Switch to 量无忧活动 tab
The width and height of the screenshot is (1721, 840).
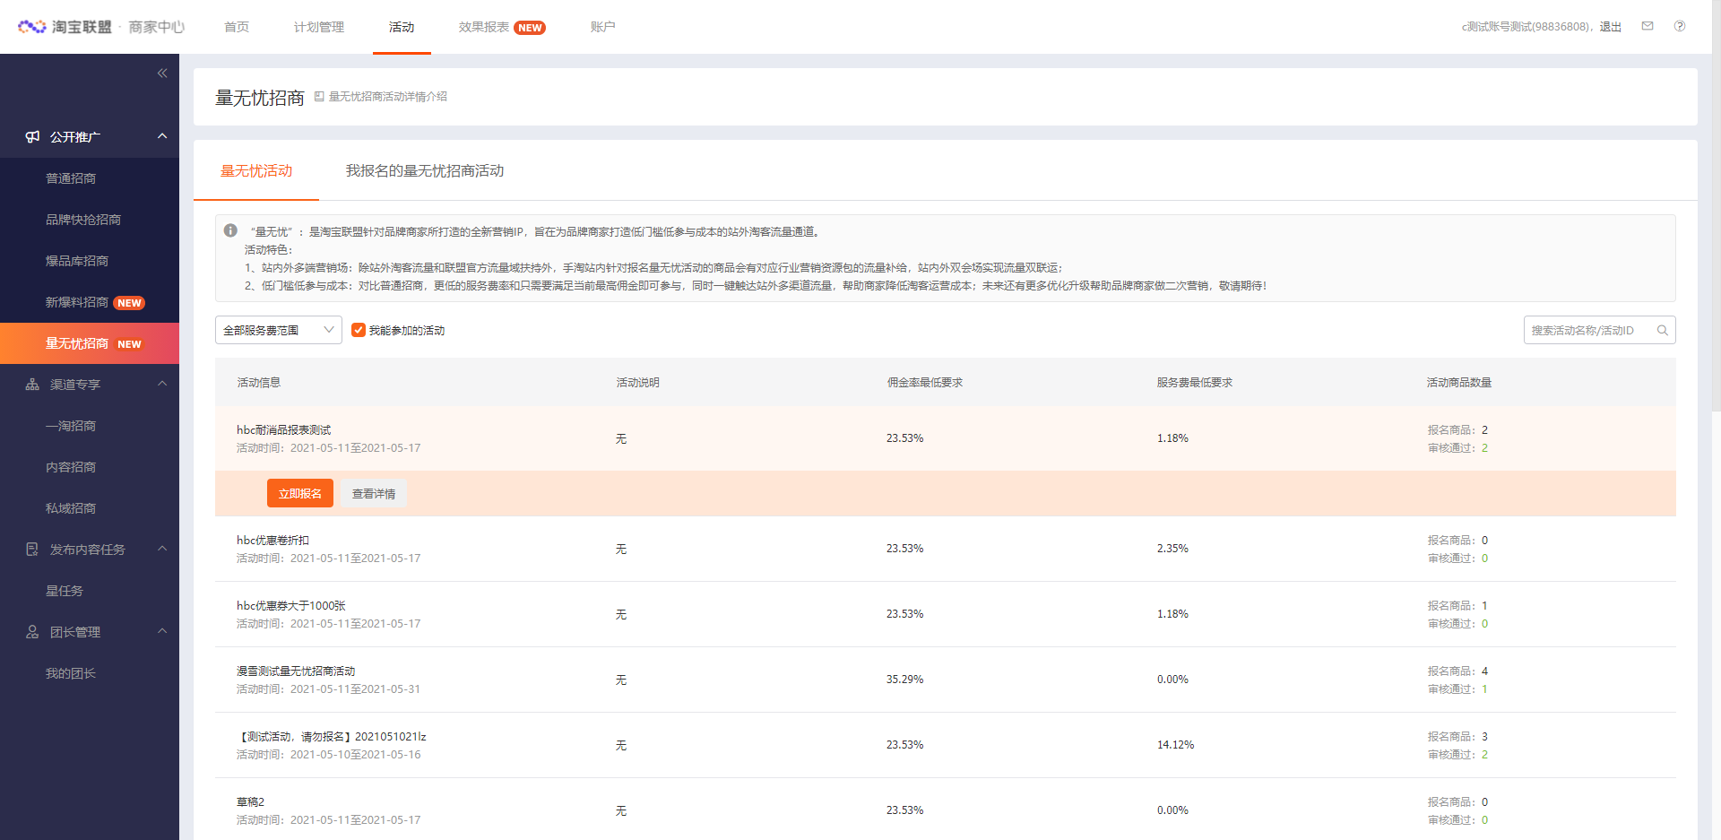click(256, 170)
